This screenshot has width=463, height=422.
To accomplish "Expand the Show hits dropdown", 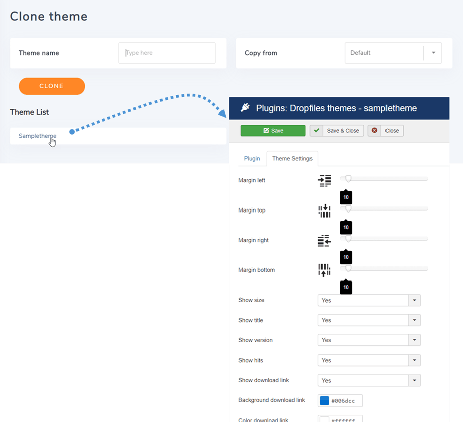I will [x=414, y=360].
